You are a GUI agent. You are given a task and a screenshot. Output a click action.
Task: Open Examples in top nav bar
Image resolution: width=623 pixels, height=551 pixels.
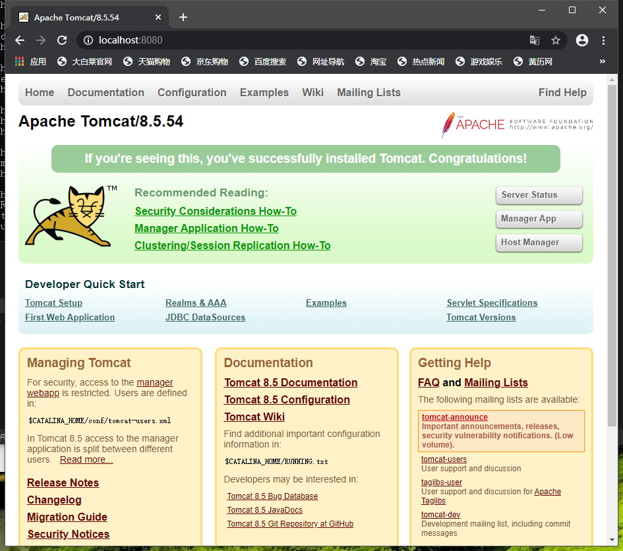[x=264, y=92]
